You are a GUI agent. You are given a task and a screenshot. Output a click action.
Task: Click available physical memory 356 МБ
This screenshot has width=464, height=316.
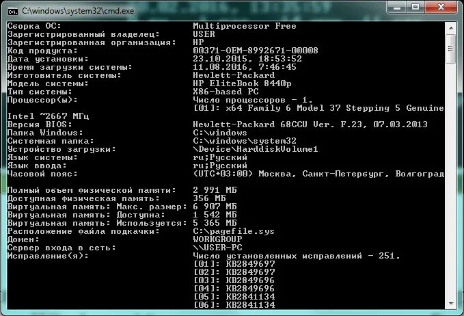[x=209, y=198]
